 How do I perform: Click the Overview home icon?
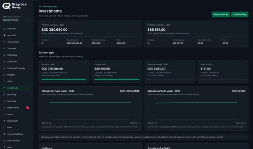point(4,29)
